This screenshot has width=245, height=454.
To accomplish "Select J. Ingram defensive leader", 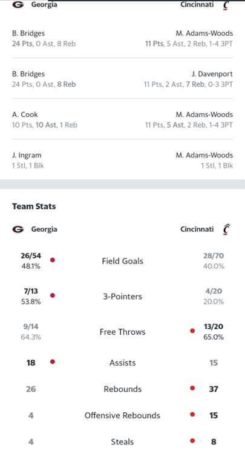I will pos(28,160).
